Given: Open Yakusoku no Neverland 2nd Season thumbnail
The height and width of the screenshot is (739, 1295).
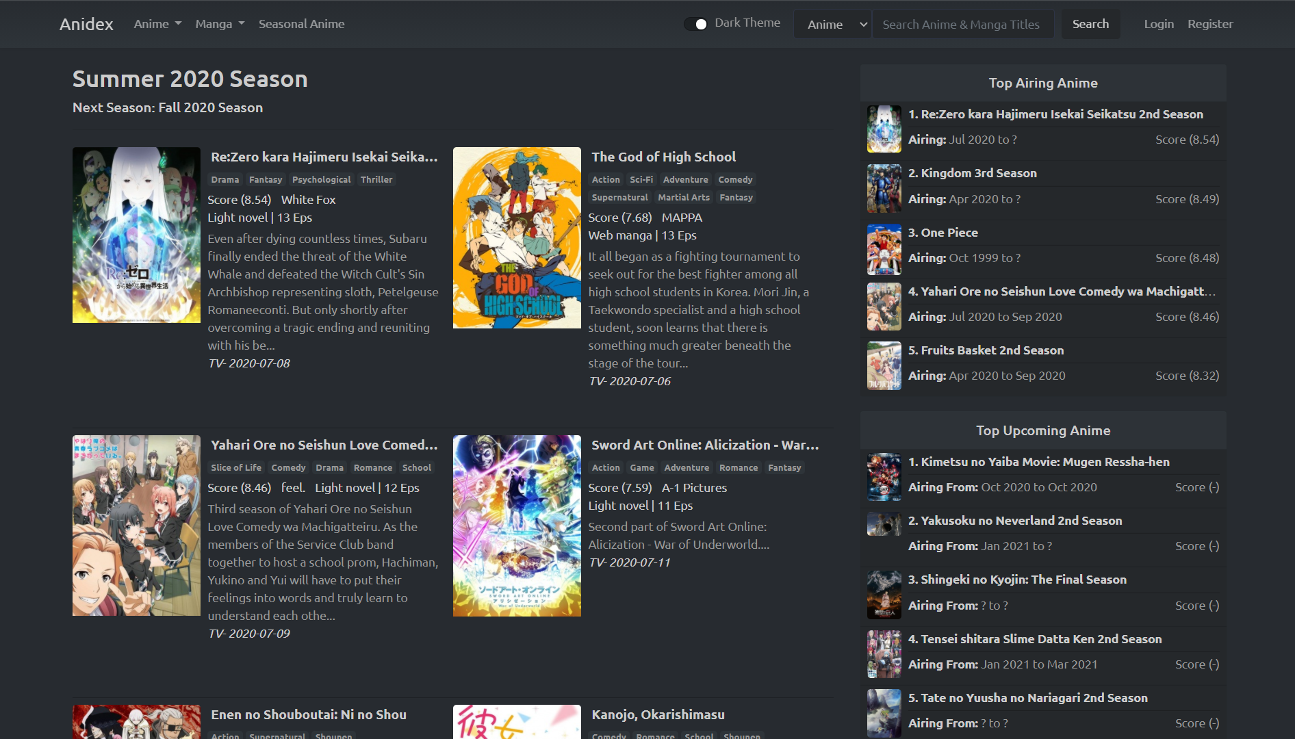Looking at the screenshot, I should pyautogui.click(x=884, y=524).
